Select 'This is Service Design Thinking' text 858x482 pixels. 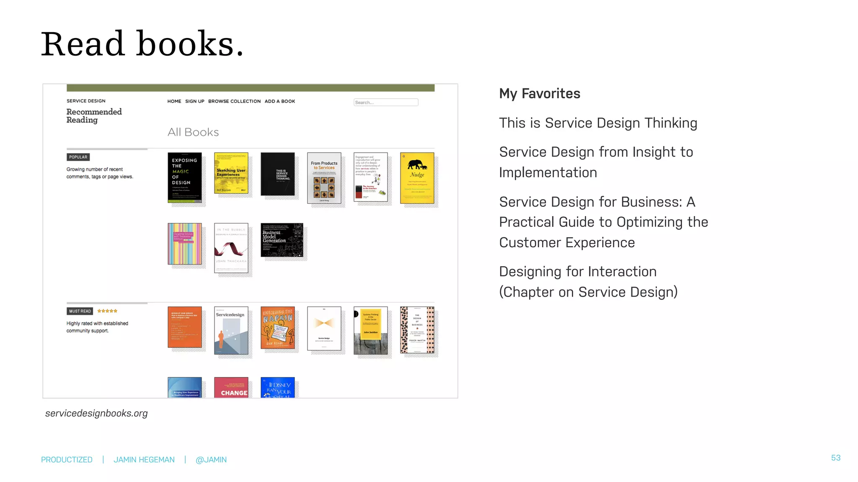pos(598,123)
